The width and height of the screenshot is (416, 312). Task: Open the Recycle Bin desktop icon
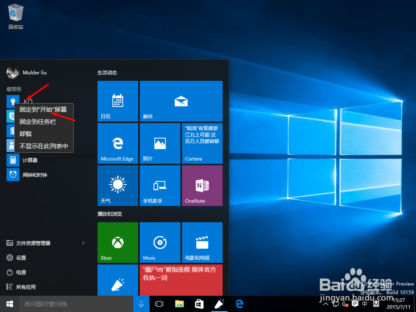[16, 17]
